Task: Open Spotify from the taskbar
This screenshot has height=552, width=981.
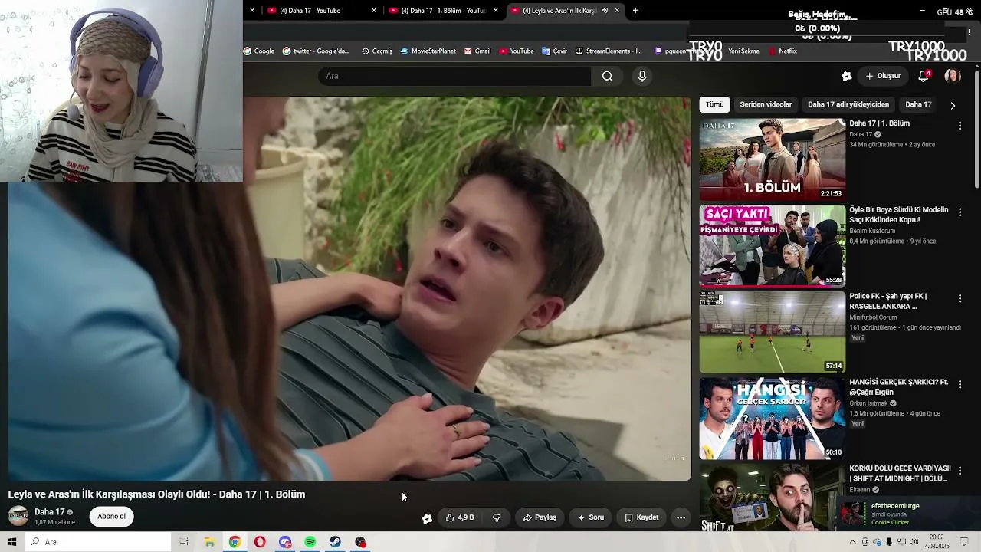Action: pyautogui.click(x=310, y=542)
